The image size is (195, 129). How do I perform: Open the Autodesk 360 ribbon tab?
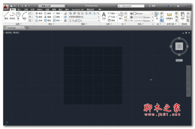point(78,9)
